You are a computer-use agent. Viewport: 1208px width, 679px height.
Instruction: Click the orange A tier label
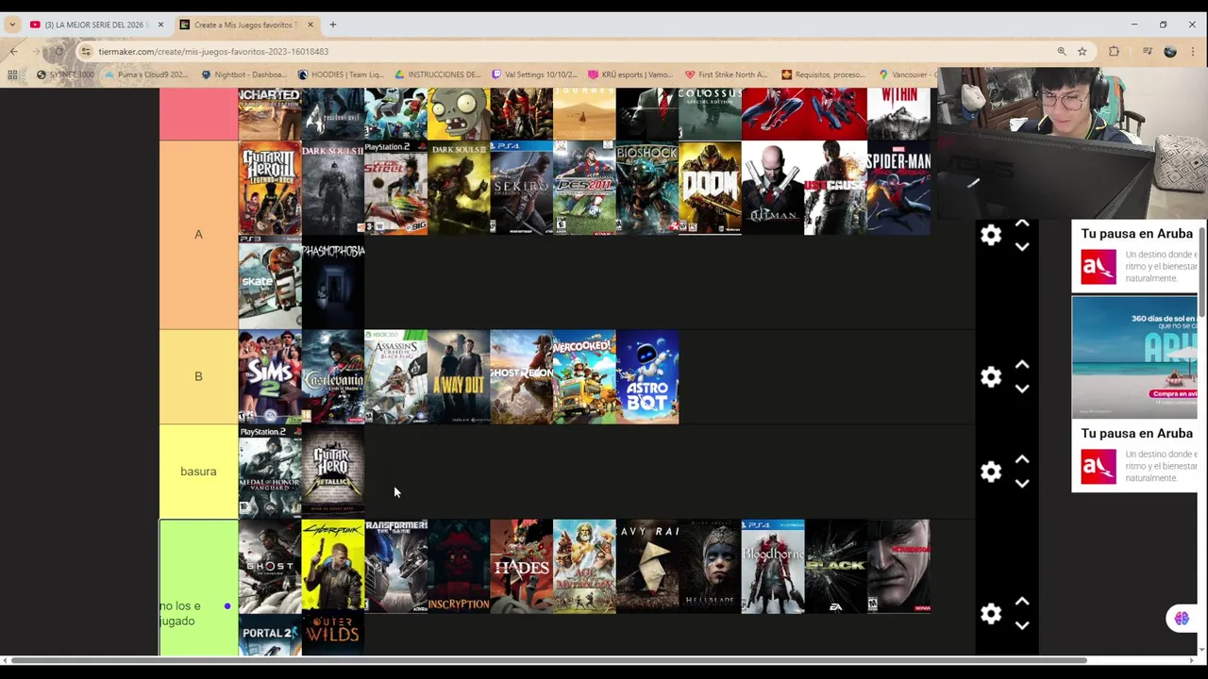198,235
